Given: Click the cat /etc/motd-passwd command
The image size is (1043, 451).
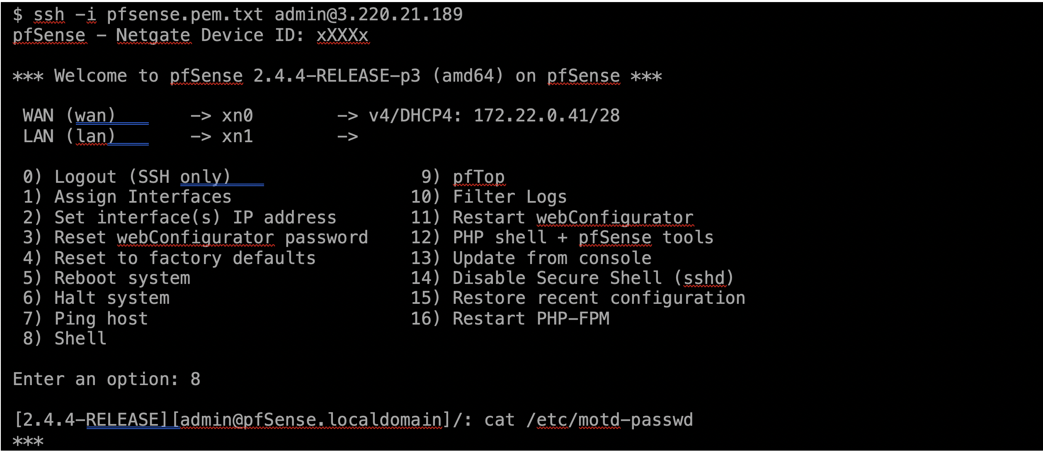Looking at the screenshot, I should tap(588, 420).
